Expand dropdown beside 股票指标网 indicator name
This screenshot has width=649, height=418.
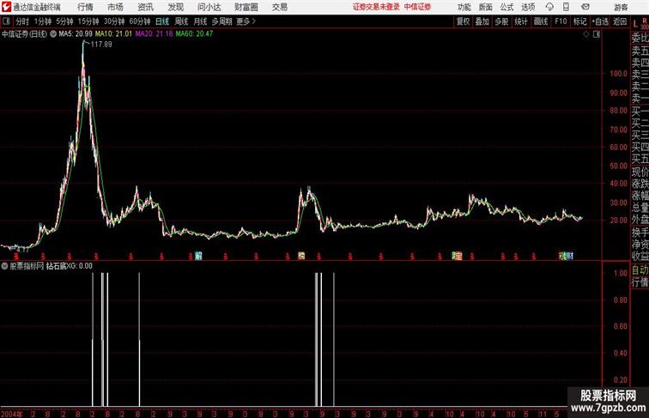(4, 266)
